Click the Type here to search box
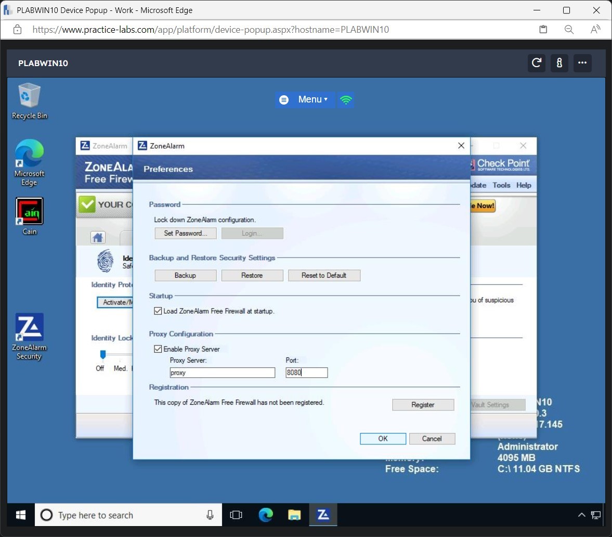Viewport: 612px width, 537px height. coord(128,515)
